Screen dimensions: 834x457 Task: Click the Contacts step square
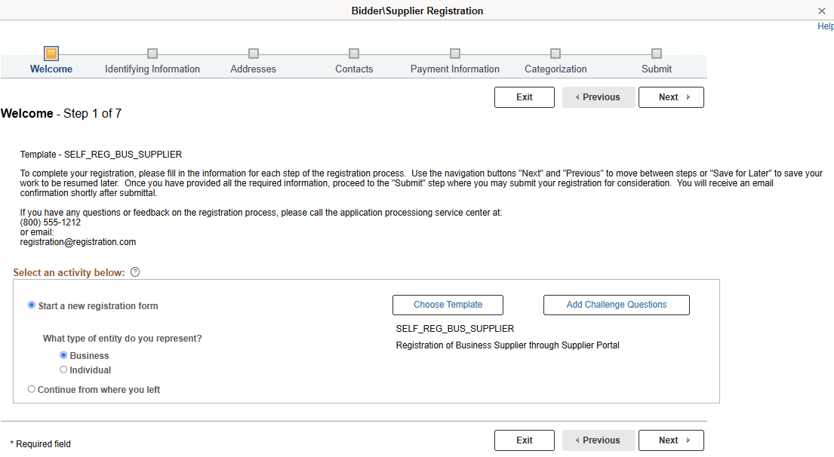(354, 54)
